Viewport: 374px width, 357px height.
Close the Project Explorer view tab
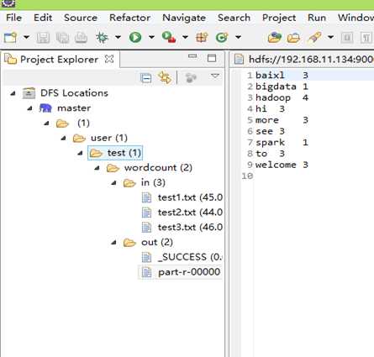[109, 59]
